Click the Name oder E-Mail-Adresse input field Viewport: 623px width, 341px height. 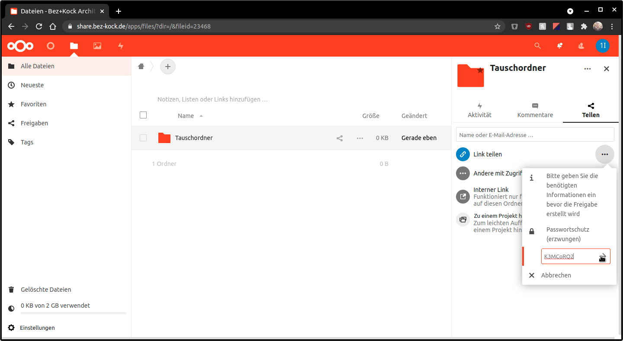(535, 135)
